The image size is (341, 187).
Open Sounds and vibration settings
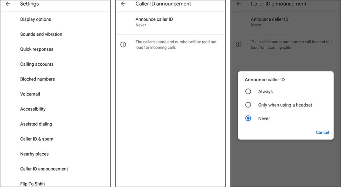point(55,34)
